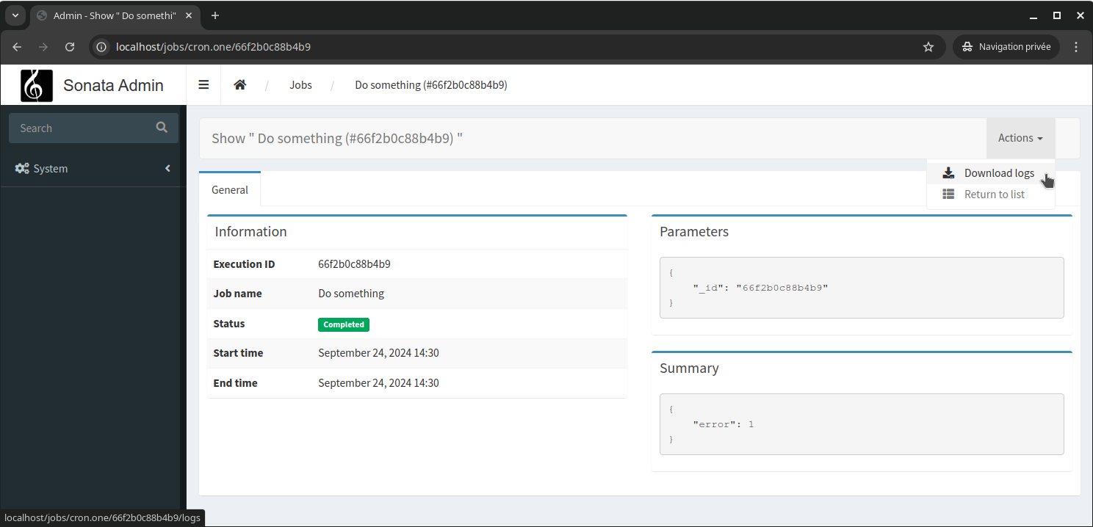Screen dimensions: 1093x527
Task: Click the Status label in Information table
Action: 229,324
